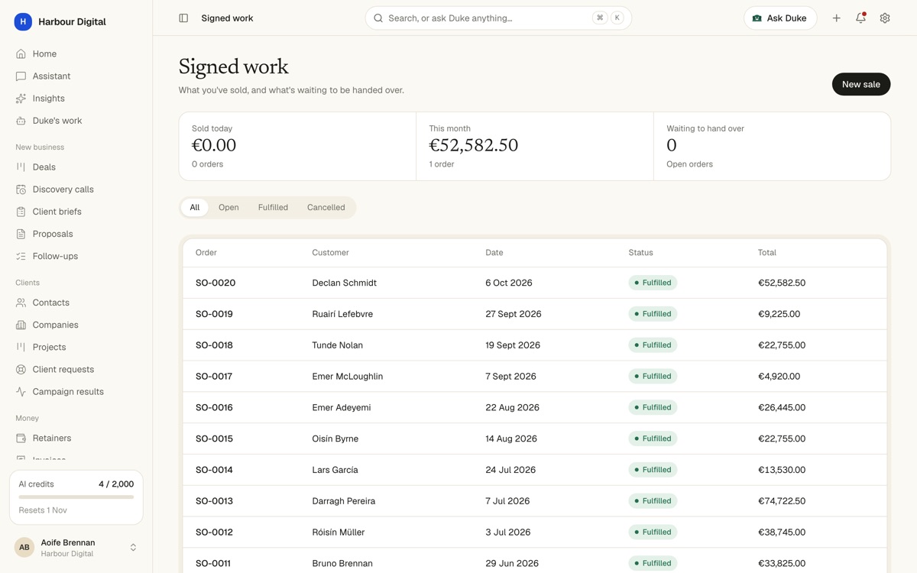This screenshot has width=917, height=573.
Task: Click the Client requests lifebuoy icon
Action: click(x=21, y=369)
